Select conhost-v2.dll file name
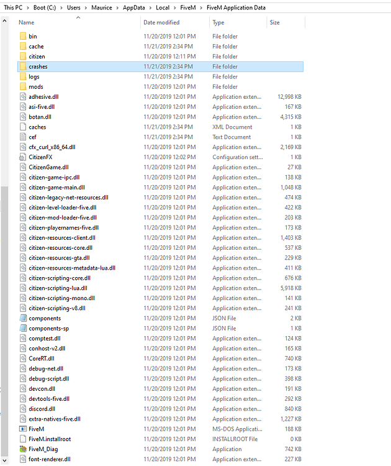Viewport: 391px width, 466px height. tap(47, 349)
